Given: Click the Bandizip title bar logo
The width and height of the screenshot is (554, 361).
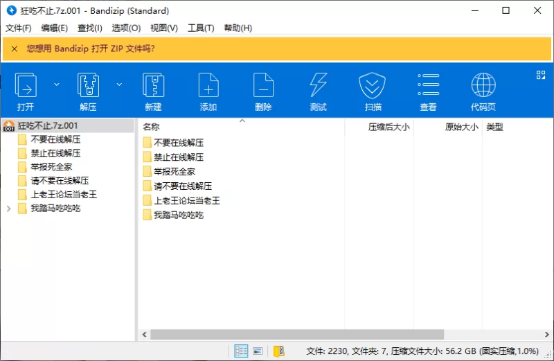Looking at the screenshot, I should point(11,10).
